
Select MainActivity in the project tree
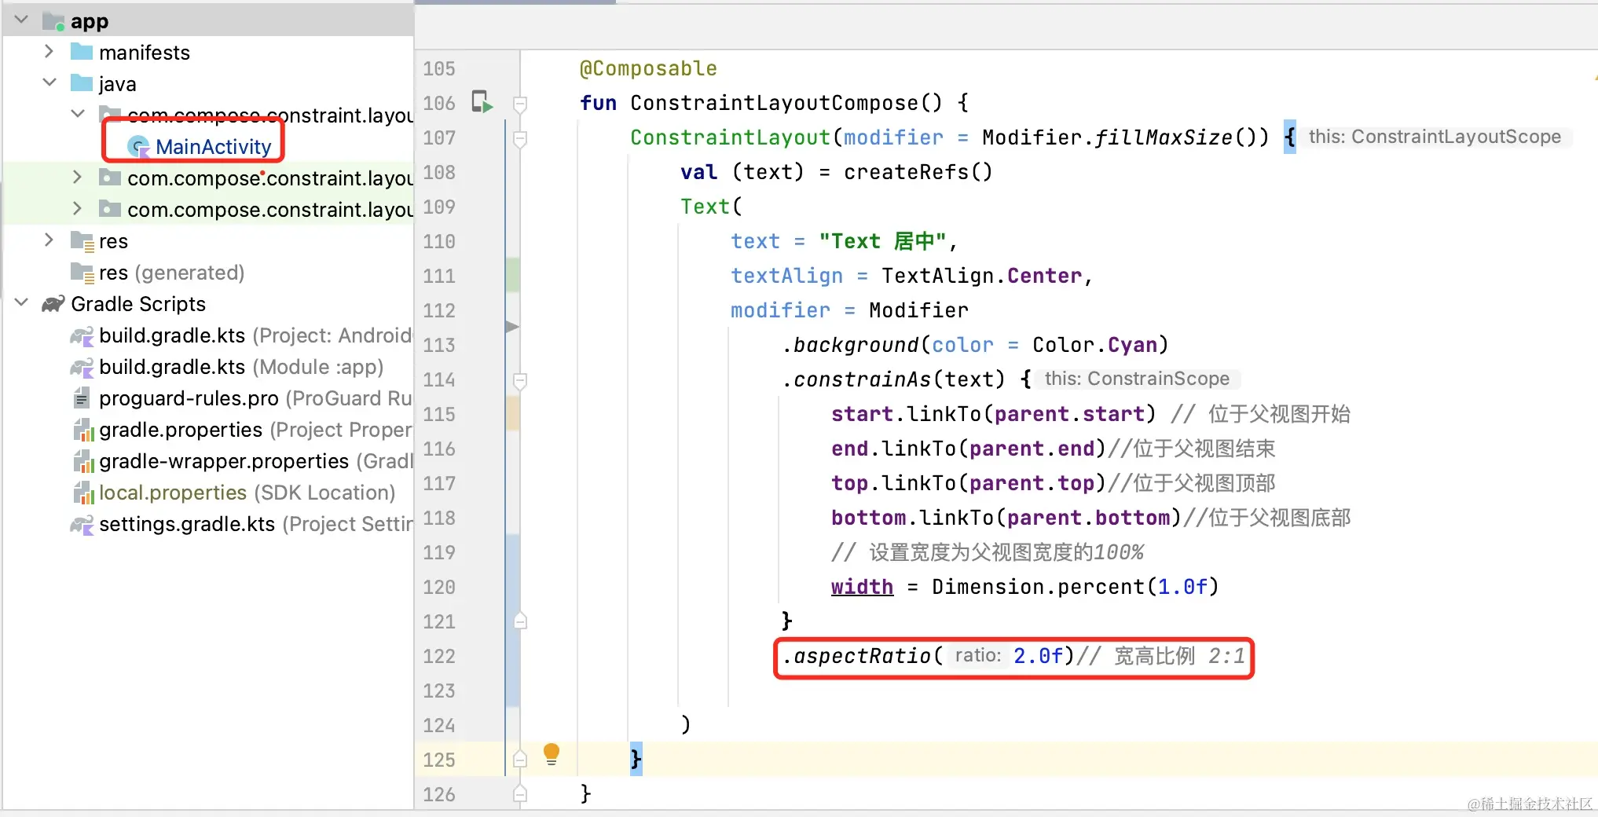213,147
